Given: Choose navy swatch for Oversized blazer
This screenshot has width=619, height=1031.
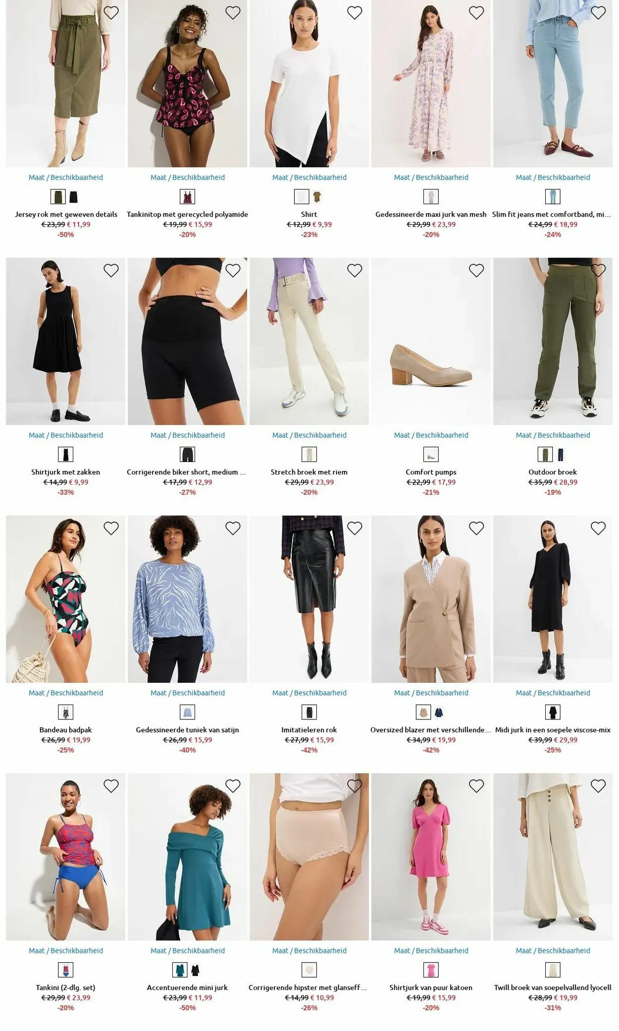Looking at the screenshot, I should [x=439, y=713].
